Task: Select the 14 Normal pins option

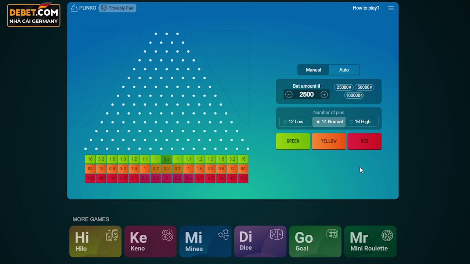Action: (x=329, y=122)
